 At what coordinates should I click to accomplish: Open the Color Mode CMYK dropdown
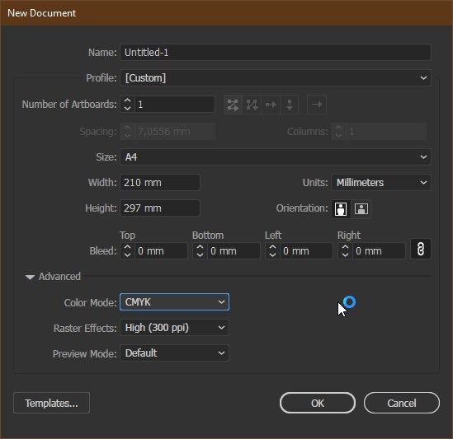coord(174,302)
